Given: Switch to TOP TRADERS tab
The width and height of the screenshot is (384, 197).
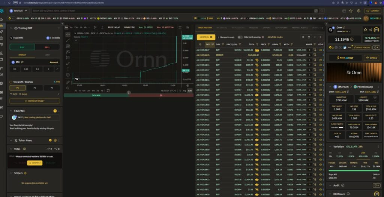Looking at the screenshot, I should click(x=281, y=28).
